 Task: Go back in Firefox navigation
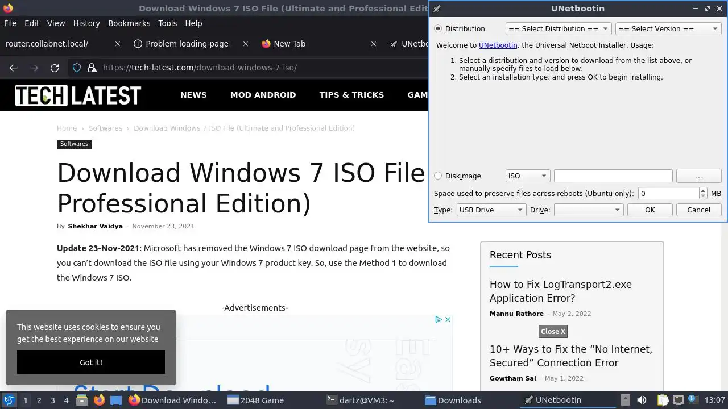(x=14, y=68)
